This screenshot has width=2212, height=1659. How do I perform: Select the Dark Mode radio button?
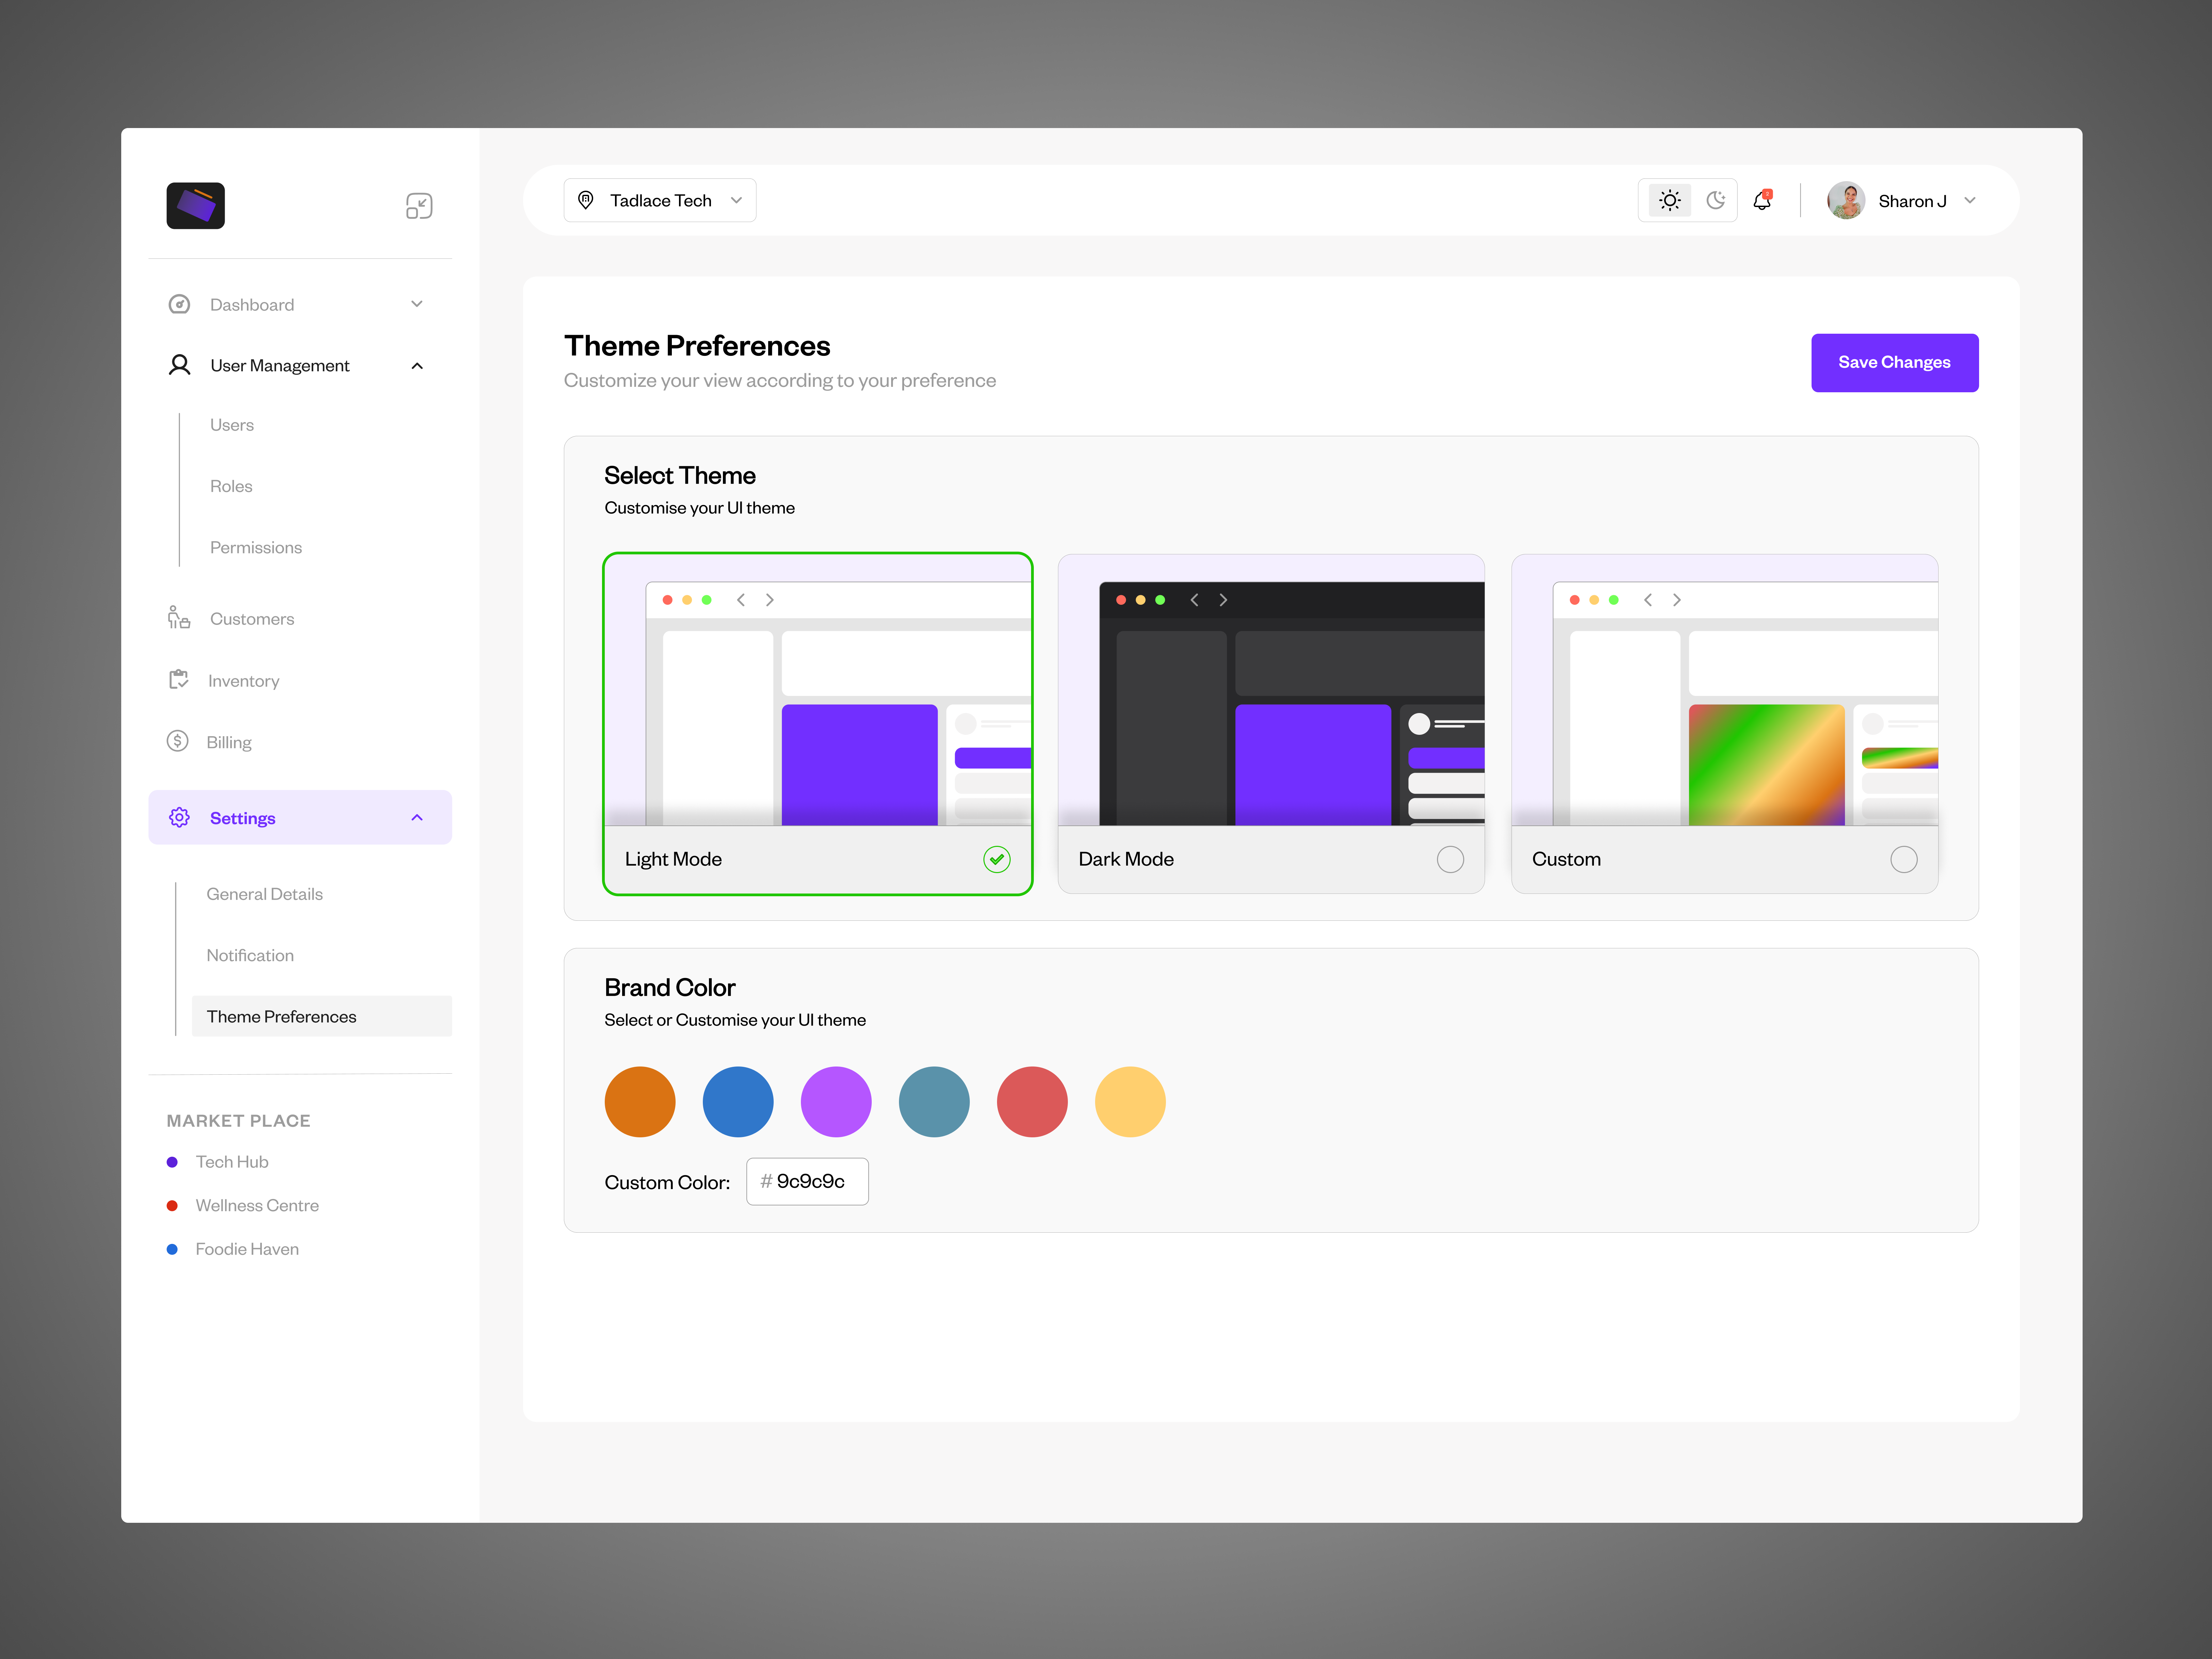tap(1450, 859)
